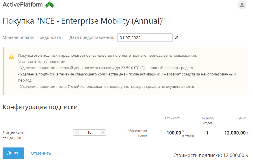Click the Лицензии row label
This screenshot has width=253, height=161.
[x=13, y=132]
